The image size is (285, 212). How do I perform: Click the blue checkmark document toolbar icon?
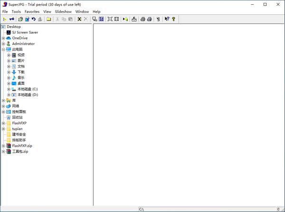pos(27,19)
